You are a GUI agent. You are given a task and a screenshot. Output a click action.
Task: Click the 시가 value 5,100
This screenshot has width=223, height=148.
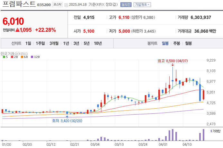(x=89, y=31)
